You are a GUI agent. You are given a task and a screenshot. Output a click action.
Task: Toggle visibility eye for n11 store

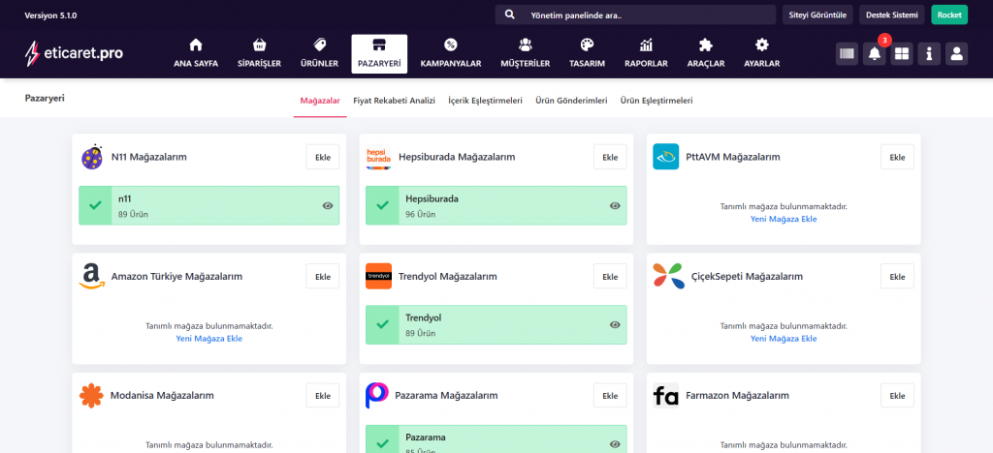pos(328,206)
